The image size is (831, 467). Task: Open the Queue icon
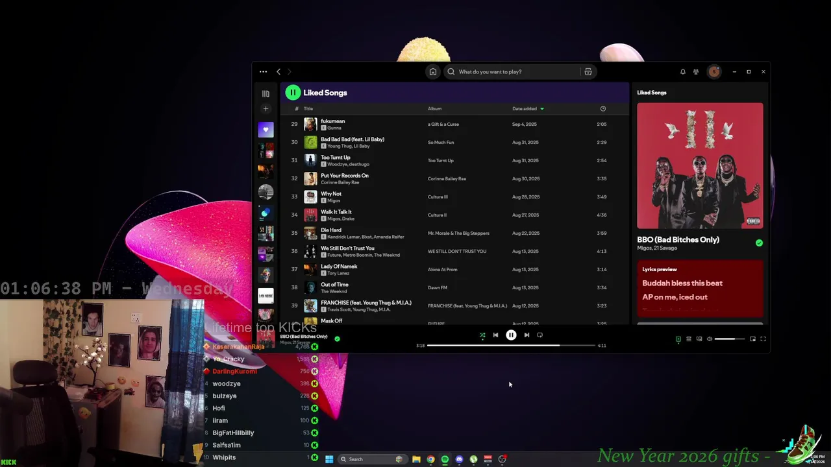pyautogui.click(x=689, y=339)
